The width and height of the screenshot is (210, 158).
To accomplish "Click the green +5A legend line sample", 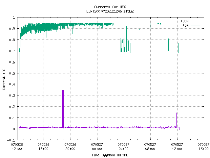I will [195, 25].
